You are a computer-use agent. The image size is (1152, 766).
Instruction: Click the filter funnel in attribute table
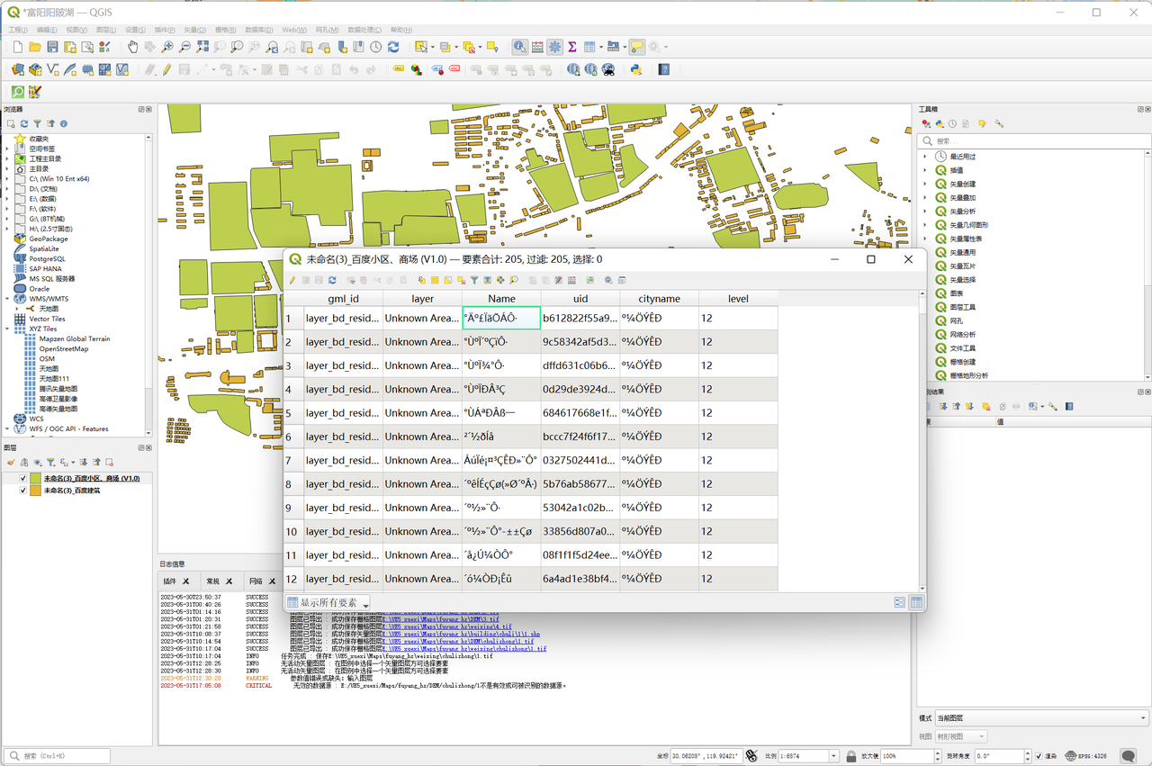(x=474, y=280)
